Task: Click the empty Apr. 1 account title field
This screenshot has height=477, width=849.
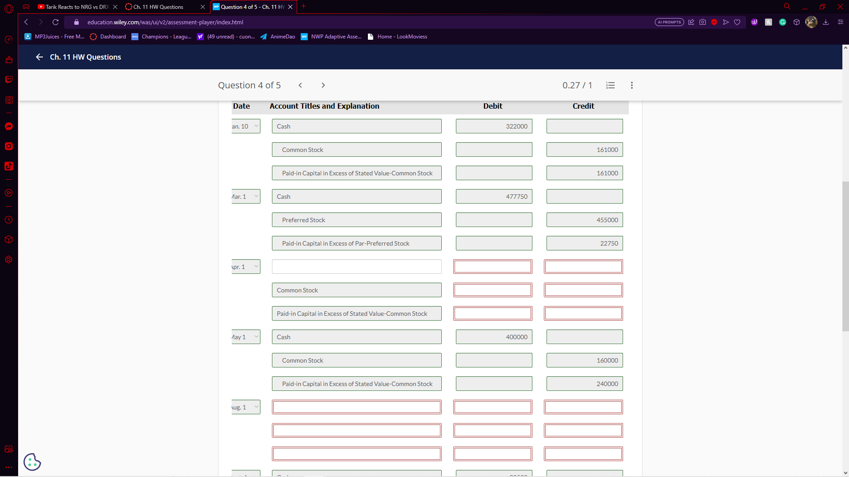Action: (x=356, y=267)
